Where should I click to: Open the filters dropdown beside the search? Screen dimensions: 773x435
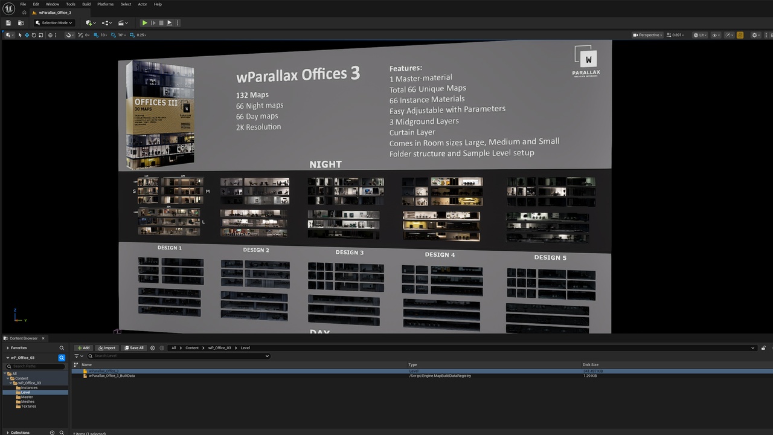[x=79, y=356]
